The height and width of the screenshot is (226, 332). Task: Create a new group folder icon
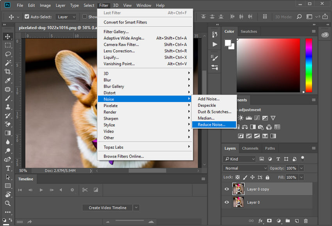[287, 221]
